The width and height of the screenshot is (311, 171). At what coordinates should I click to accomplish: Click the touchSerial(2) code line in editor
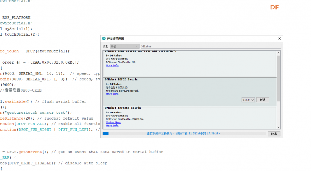[x=20, y=34]
